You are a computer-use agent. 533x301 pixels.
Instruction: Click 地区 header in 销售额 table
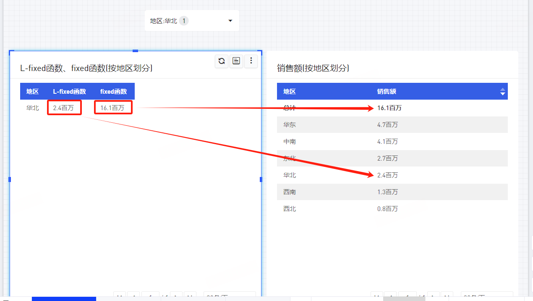point(289,91)
